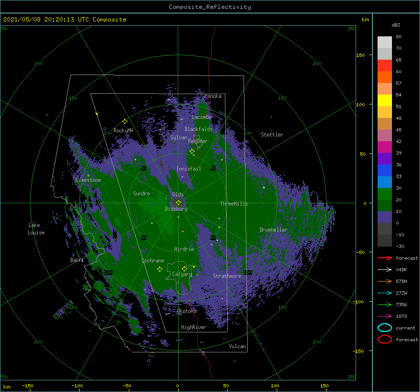Click the Lake Louise label
The height and width of the screenshot is (392, 420).
[36, 229]
